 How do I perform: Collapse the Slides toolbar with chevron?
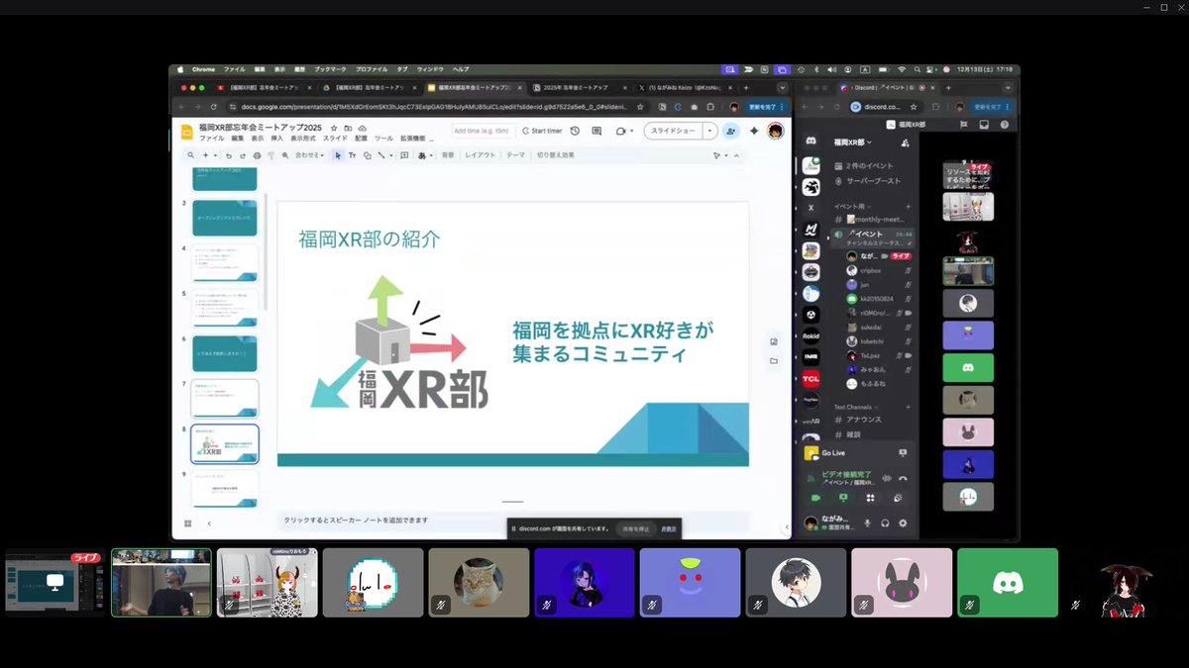736,155
